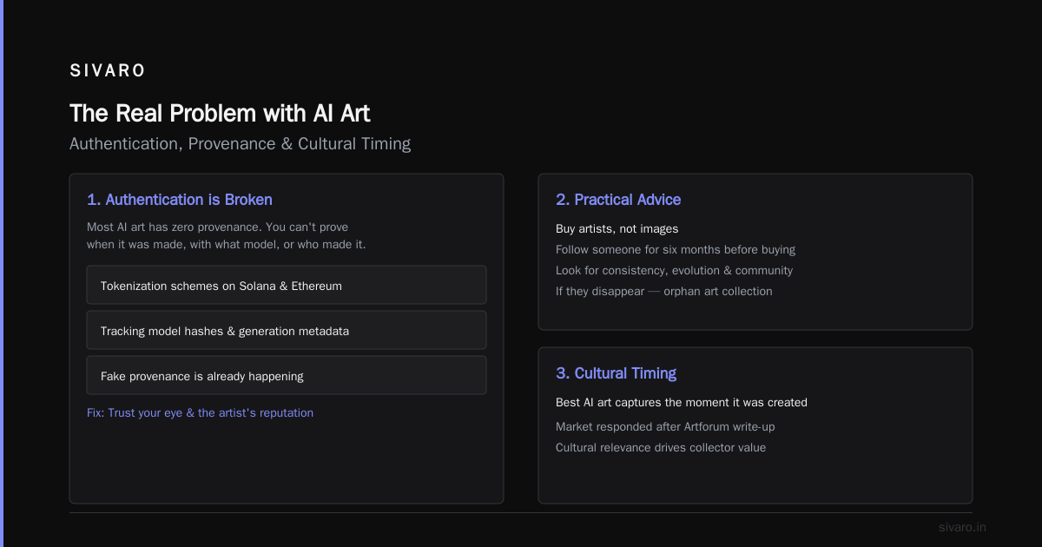Image resolution: width=1042 pixels, height=547 pixels.
Task: Click 'Look for consistency, evolution & community'
Action: (x=674, y=271)
